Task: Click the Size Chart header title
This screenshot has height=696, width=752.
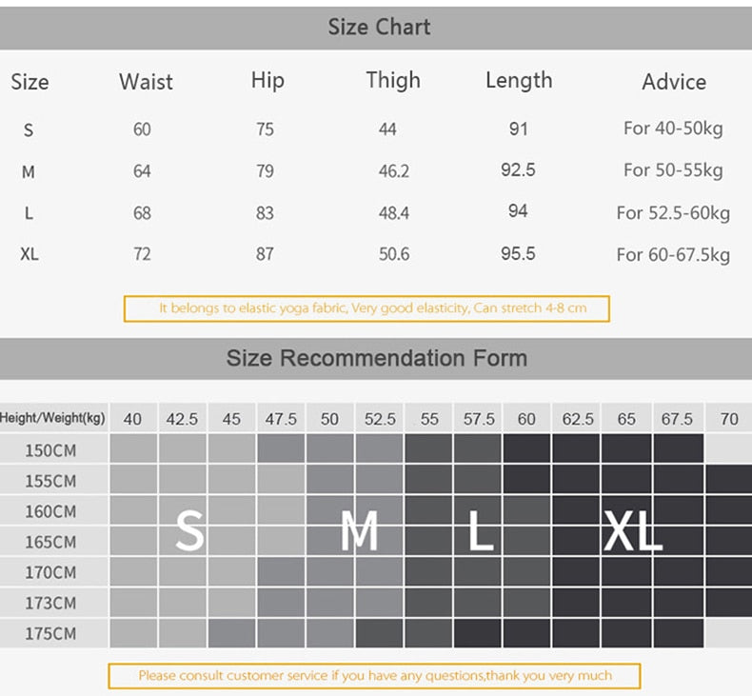Action: point(379,27)
